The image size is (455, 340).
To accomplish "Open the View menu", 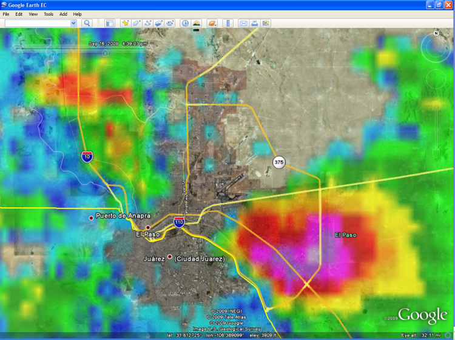I will 33,14.
